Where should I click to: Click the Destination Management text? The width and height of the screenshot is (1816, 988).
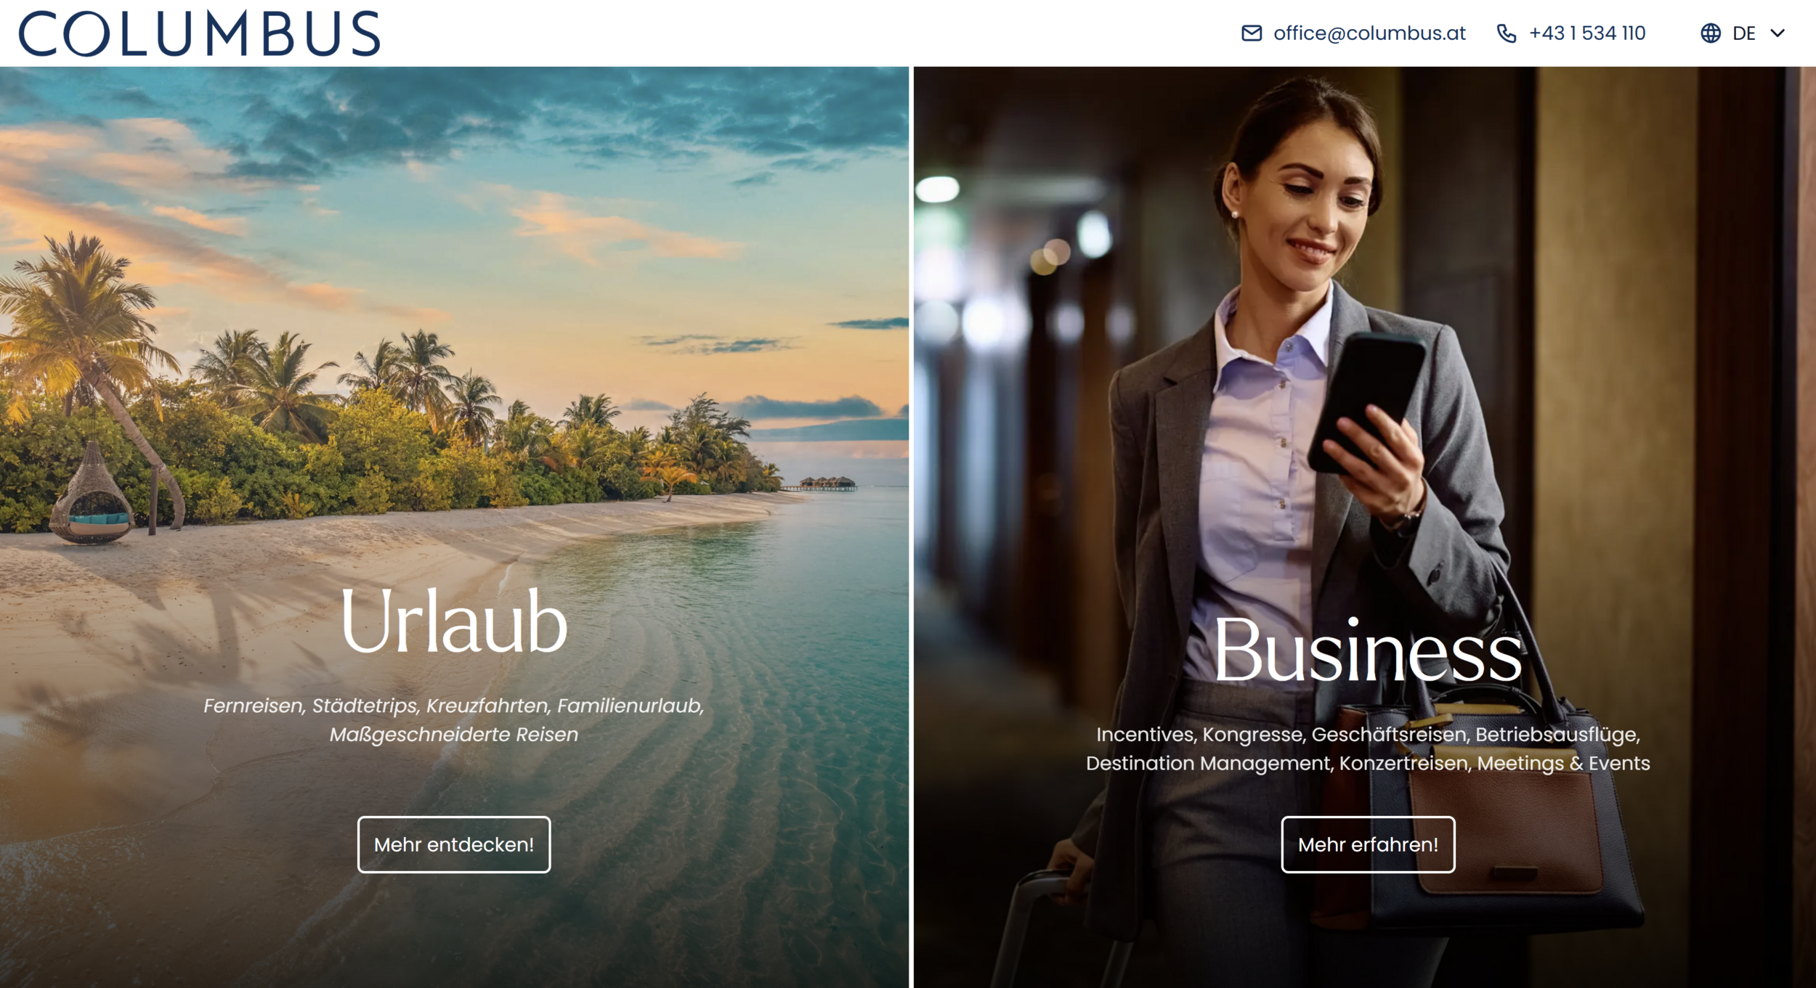click(x=1209, y=764)
